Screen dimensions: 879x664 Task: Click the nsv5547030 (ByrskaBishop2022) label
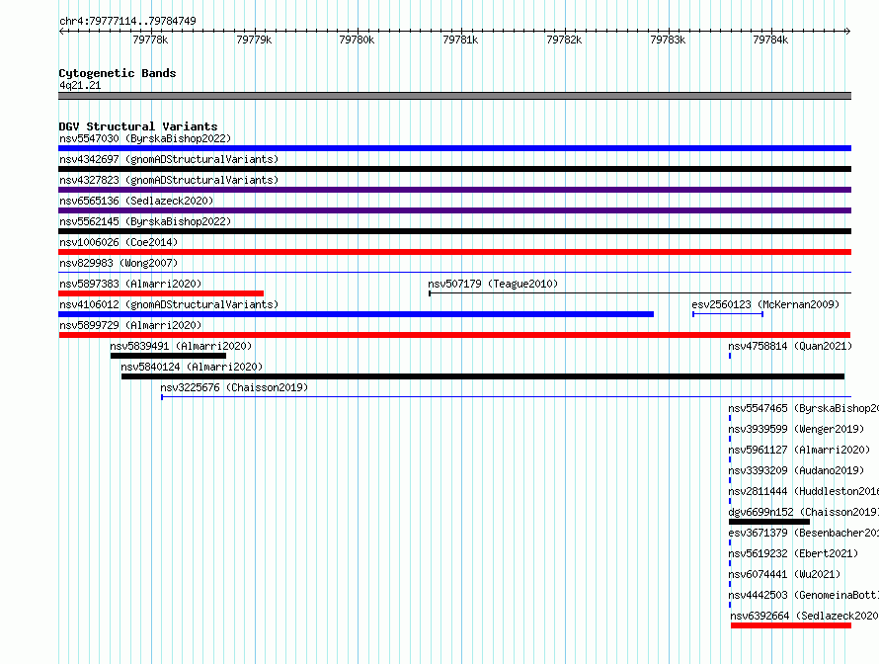[x=145, y=138]
